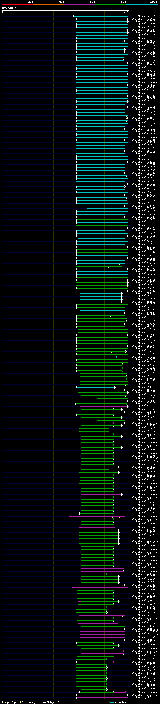Select label UniRef100_C5Y7T3
Viewport: 160px width, 704px height.
coord(143,315)
